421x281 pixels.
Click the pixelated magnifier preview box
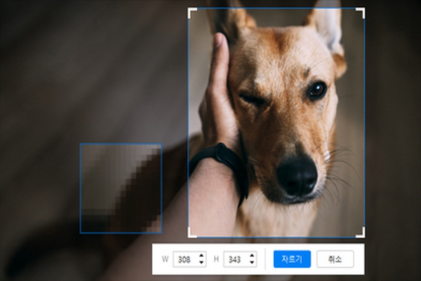(x=121, y=188)
